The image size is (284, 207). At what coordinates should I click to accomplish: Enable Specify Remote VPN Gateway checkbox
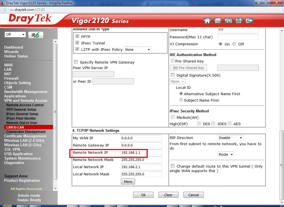coord(76,62)
